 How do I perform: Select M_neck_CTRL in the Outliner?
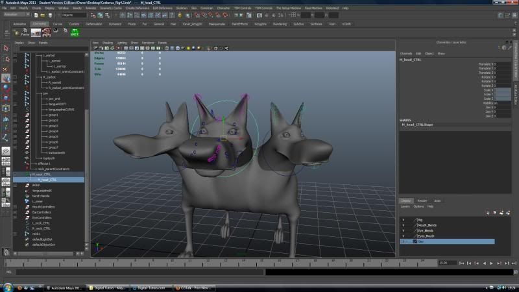[x=42, y=174]
